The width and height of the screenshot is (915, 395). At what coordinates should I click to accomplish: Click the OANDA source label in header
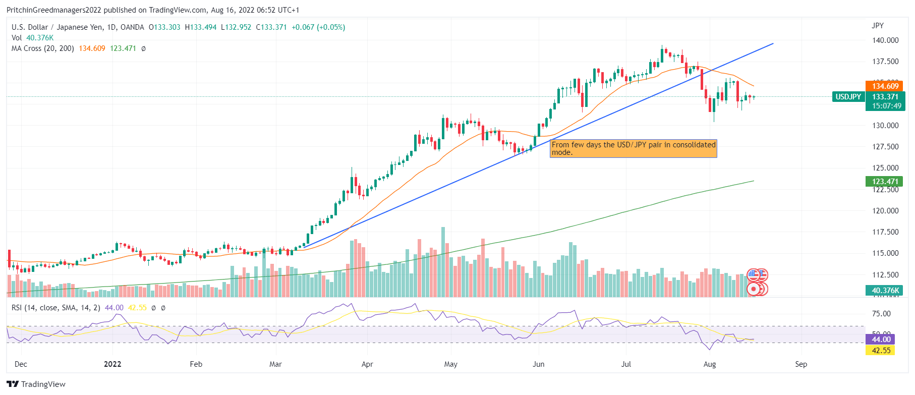[x=132, y=27]
